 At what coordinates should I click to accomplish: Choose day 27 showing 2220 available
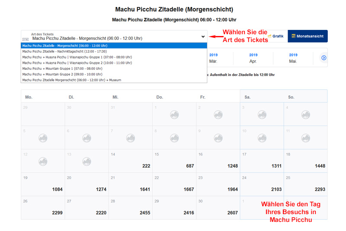pyautogui.click(x=87, y=208)
